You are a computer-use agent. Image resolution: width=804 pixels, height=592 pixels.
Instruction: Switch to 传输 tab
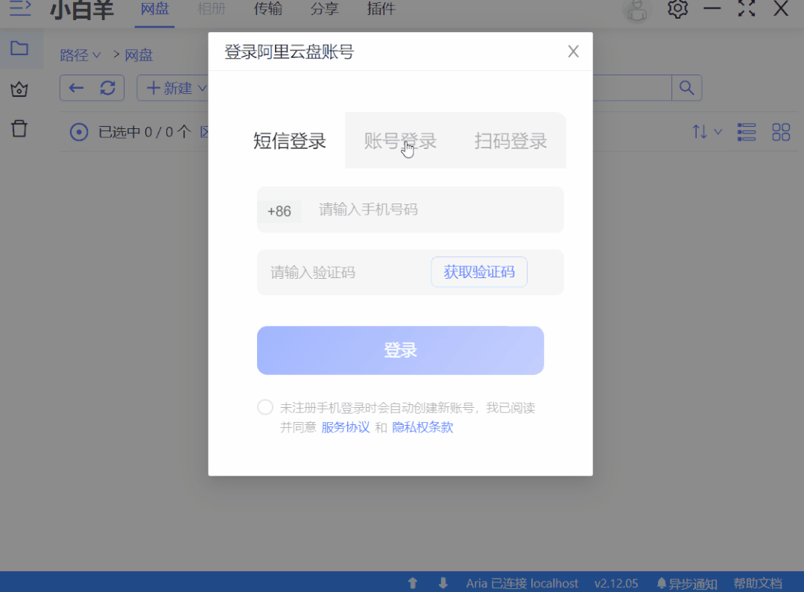coord(268,9)
